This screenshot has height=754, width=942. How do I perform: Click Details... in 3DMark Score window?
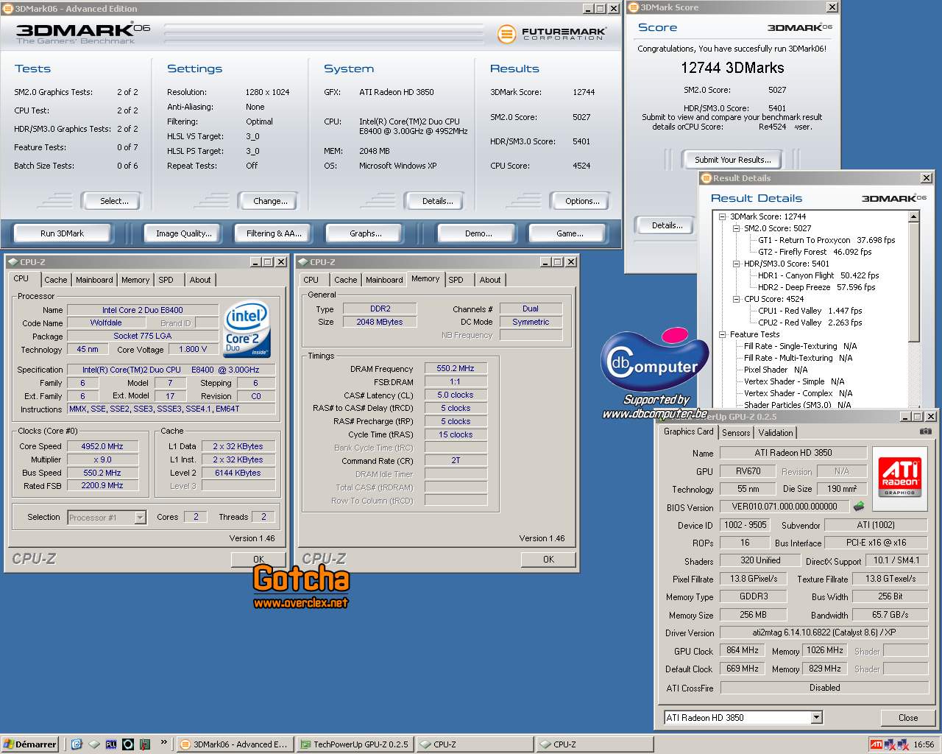click(x=667, y=225)
